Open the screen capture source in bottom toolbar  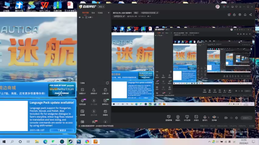[x=169, y=118]
